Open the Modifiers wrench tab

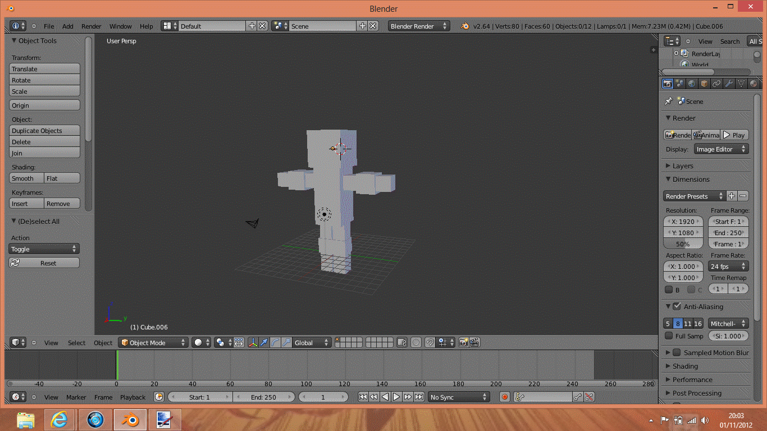[729, 84]
